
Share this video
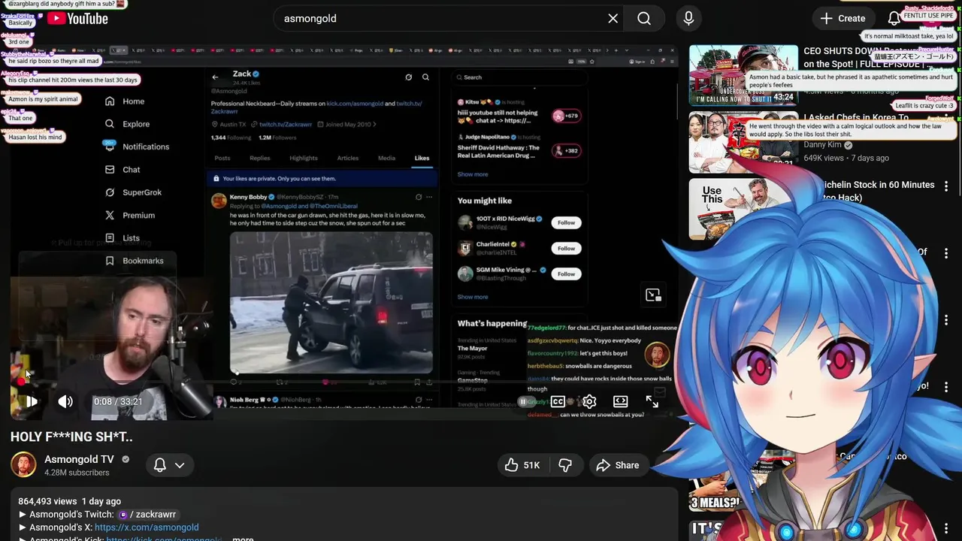click(x=617, y=465)
